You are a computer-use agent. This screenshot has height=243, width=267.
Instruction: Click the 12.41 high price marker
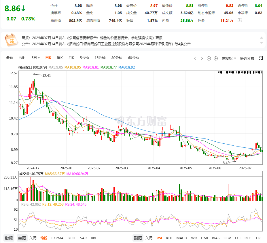coord(46,75)
